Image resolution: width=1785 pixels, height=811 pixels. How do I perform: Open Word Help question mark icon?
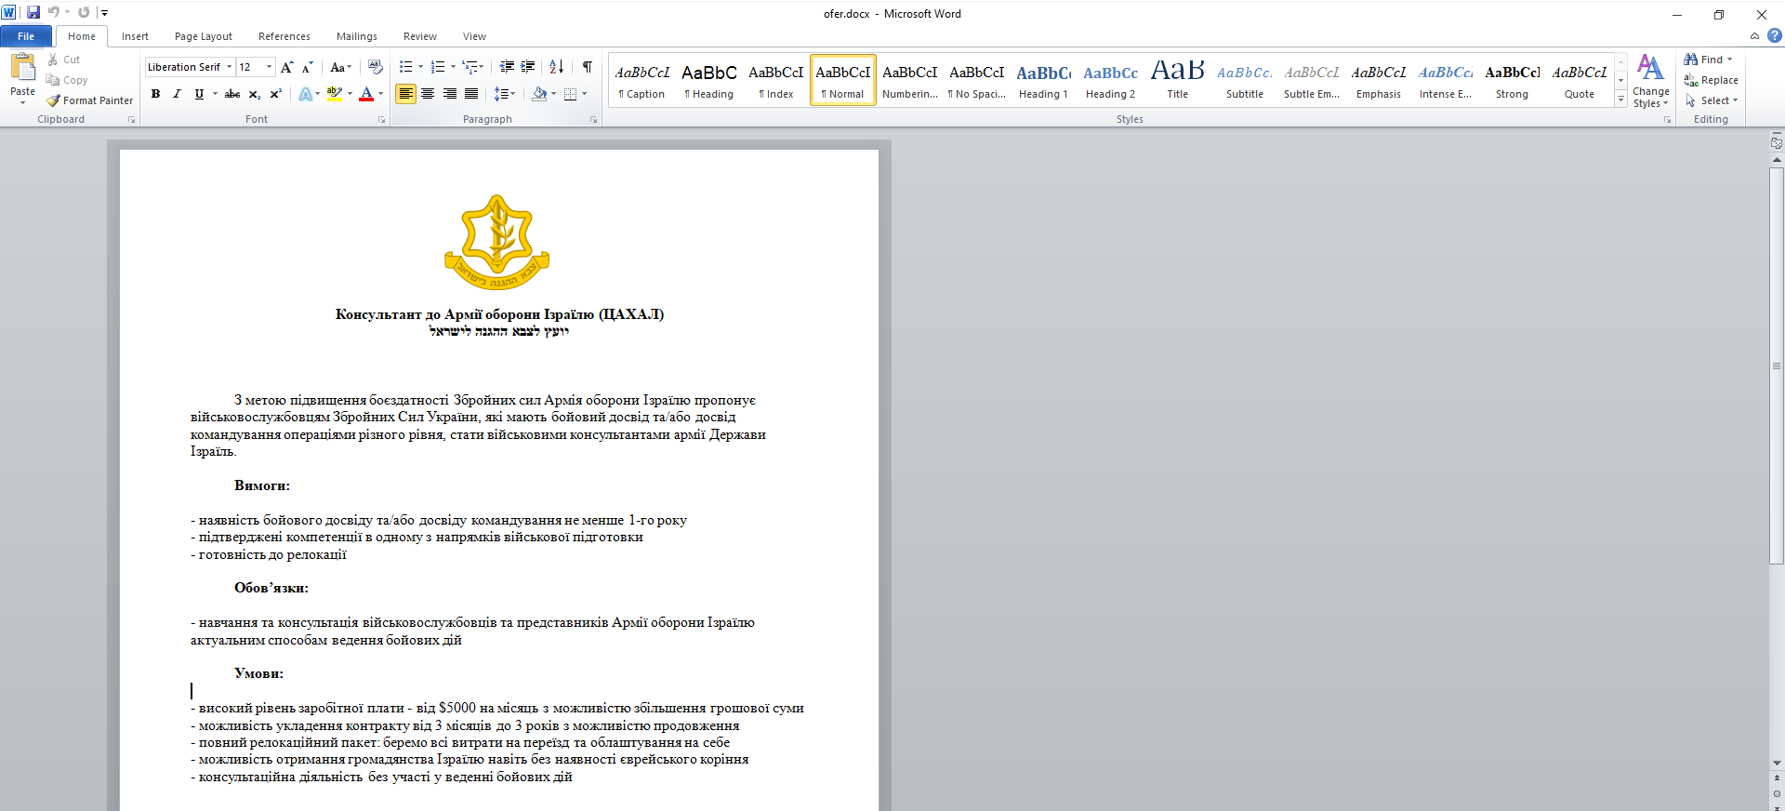click(x=1775, y=36)
